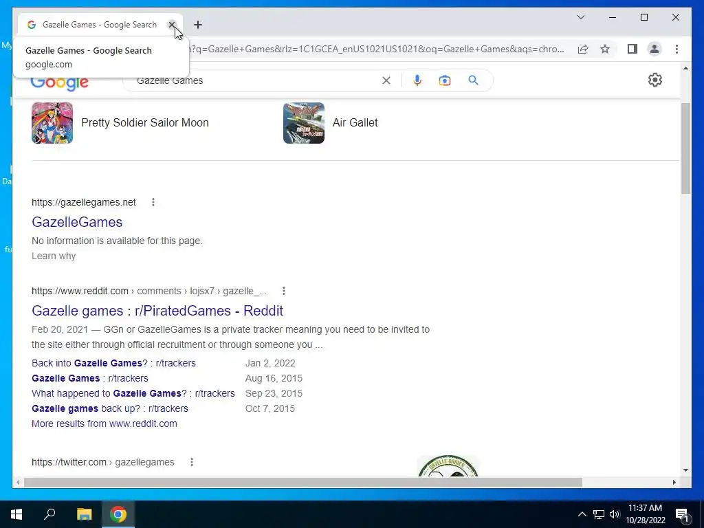
Task: Open the Windows Start menu
Action: coord(16,514)
